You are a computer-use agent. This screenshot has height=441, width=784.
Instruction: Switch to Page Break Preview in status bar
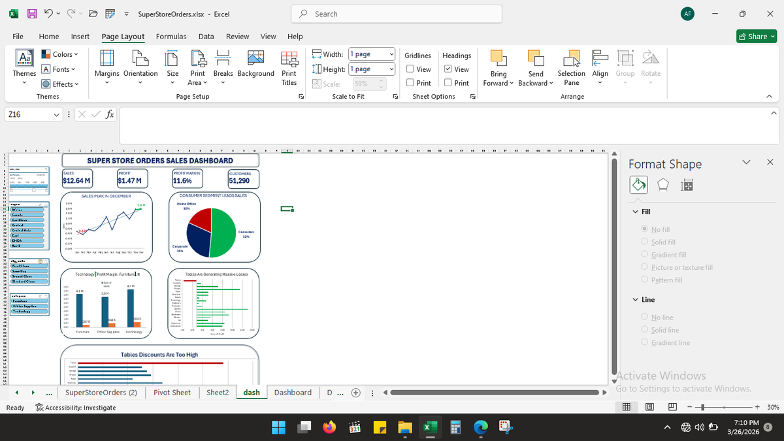672,407
